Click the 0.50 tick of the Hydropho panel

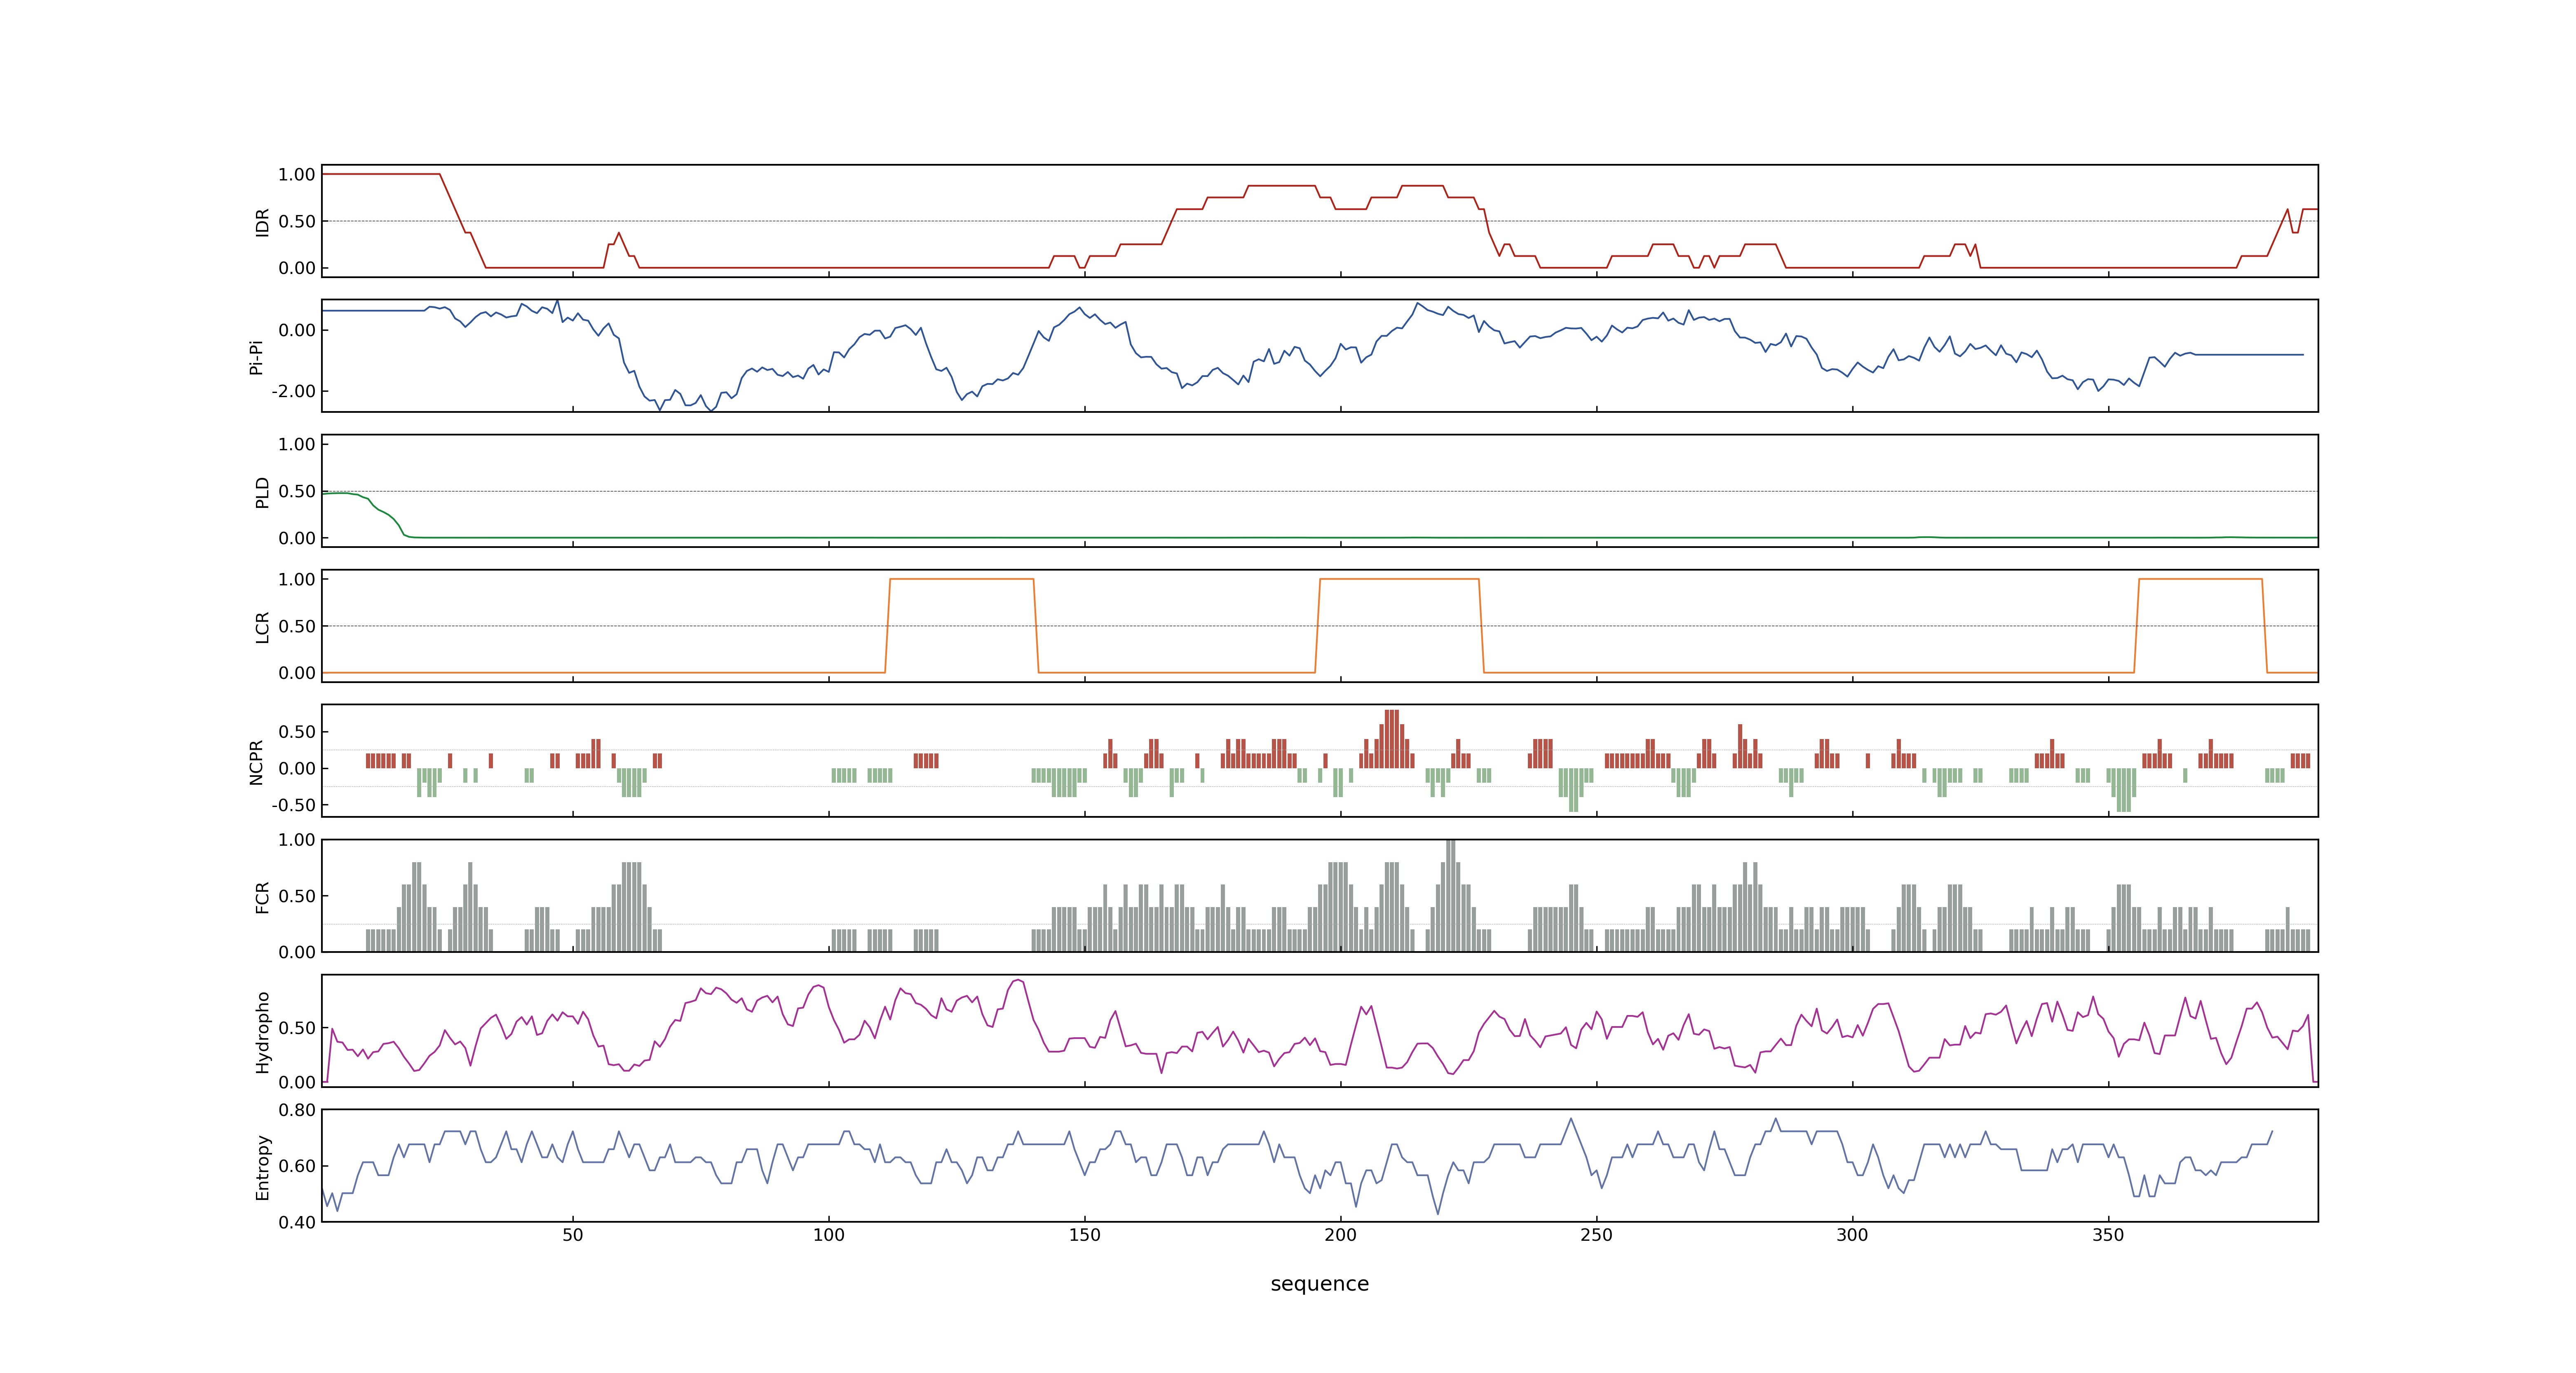[x=297, y=1028]
